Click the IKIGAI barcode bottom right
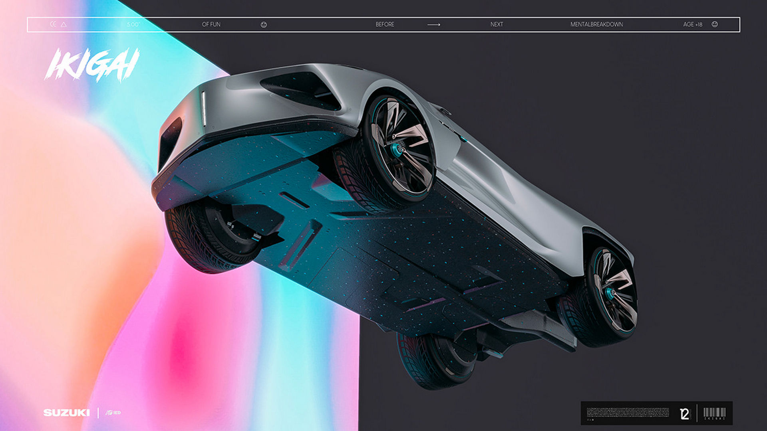 (714, 413)
